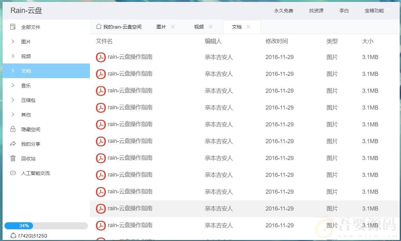Expand the 其他 chevron in the sidebar
The height and width of the screenshot is (241, 401).
(x=13, y=114)
